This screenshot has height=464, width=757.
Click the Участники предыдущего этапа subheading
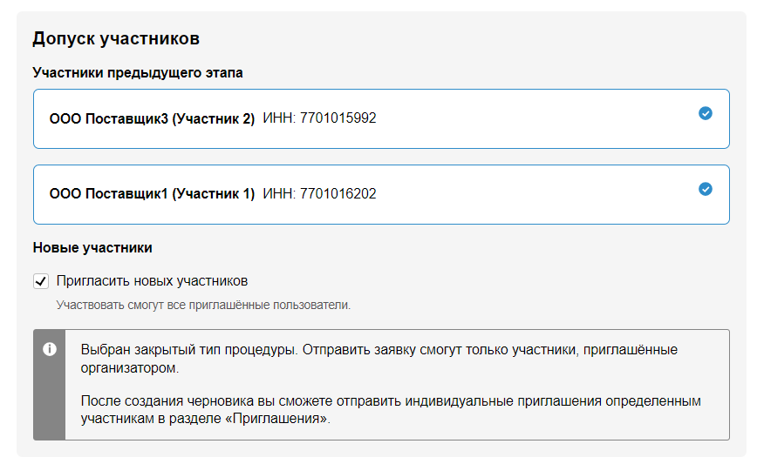138,73
